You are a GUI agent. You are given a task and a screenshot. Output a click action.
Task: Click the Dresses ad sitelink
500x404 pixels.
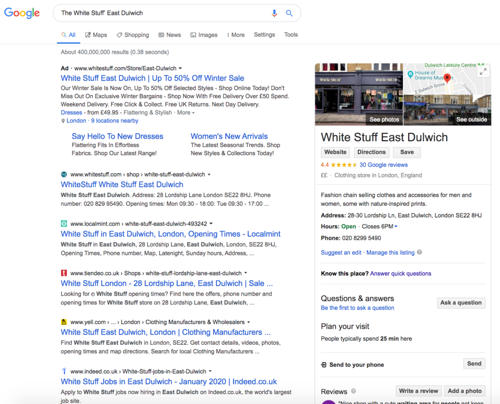(x=71, y=113)
